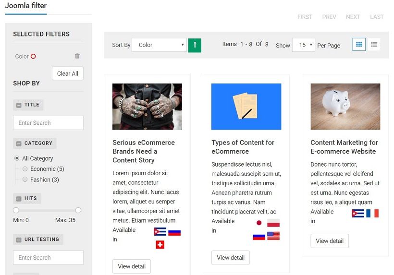Go to LAST page link

point(377,17)
